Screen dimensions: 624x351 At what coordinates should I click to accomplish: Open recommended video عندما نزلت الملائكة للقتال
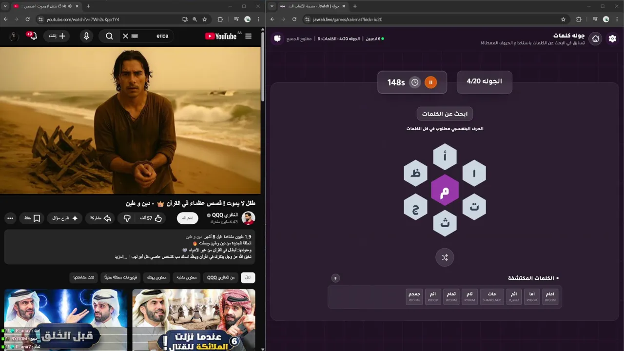pyautogui.click(x=194, y=320)
